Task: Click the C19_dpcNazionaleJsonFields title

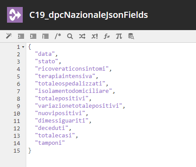Action: pos(88,15)
